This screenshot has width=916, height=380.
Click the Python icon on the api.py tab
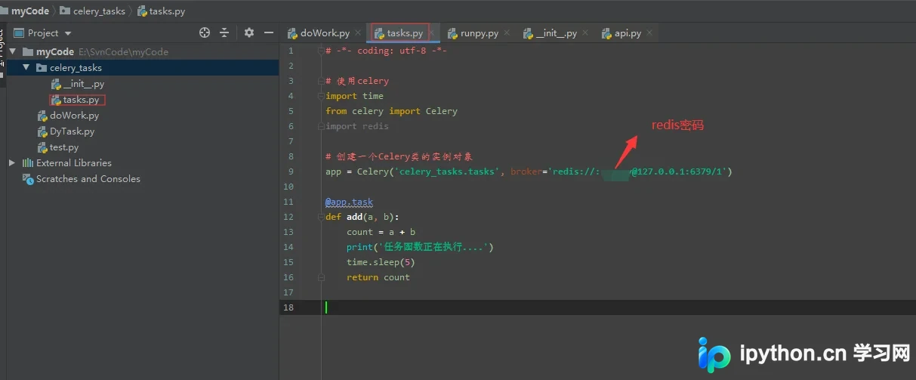coord(607,33)
